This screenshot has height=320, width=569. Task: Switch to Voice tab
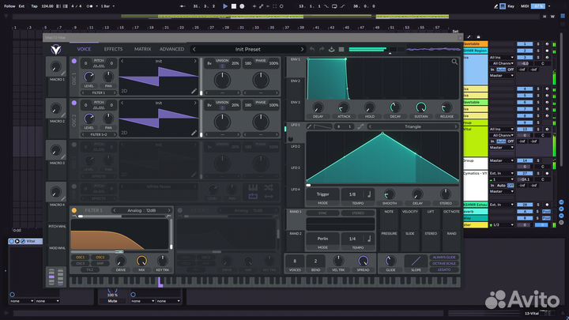click(x=84, y=49)
